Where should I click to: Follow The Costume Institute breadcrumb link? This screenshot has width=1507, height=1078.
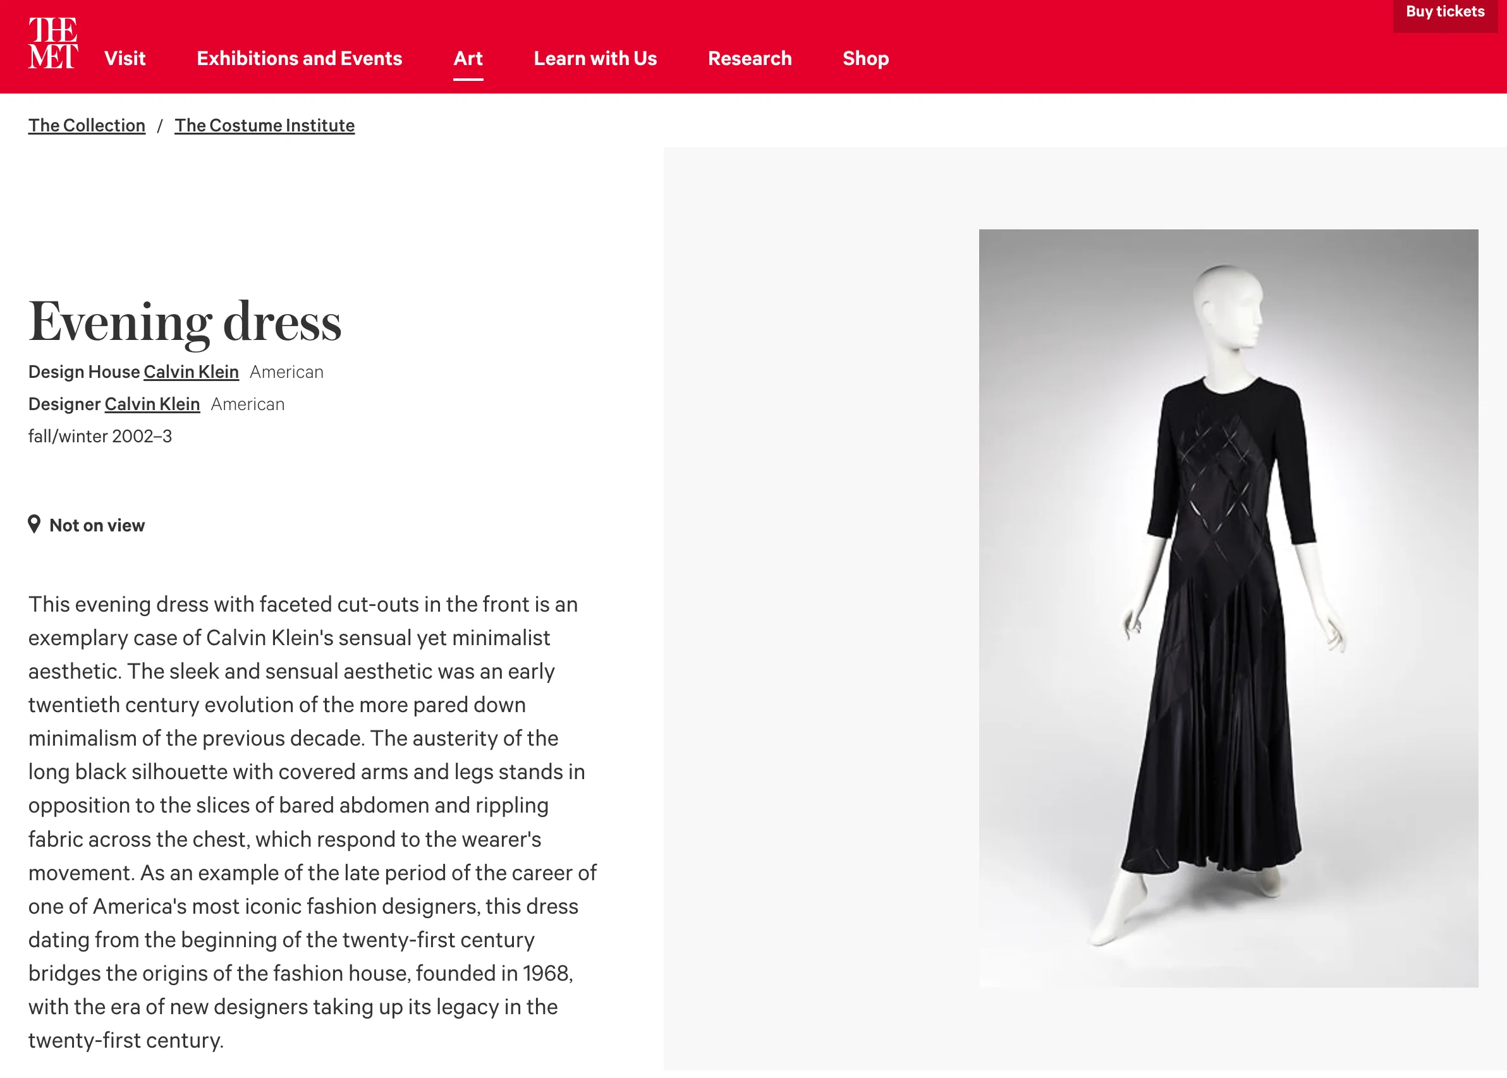coord(265,126)
